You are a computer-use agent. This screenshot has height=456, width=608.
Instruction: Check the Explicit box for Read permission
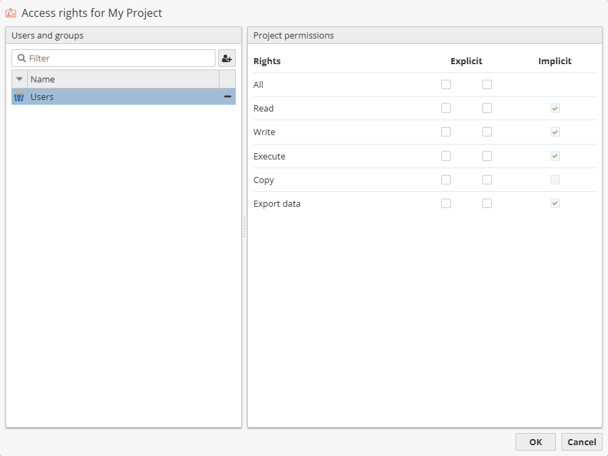445,108
